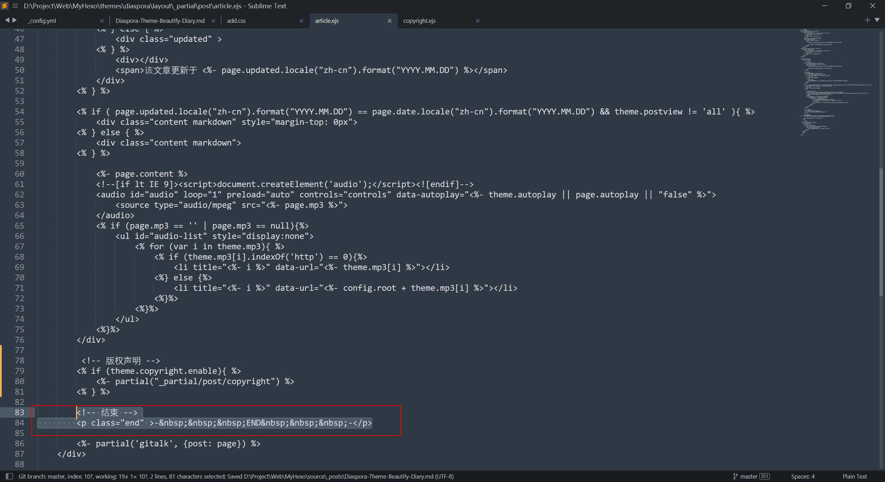Click the Git branch status message

point(236,476)
